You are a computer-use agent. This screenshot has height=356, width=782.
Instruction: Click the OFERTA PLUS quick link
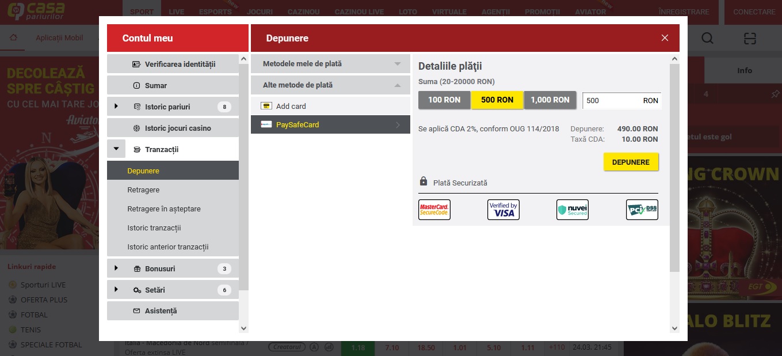(44, 300)
